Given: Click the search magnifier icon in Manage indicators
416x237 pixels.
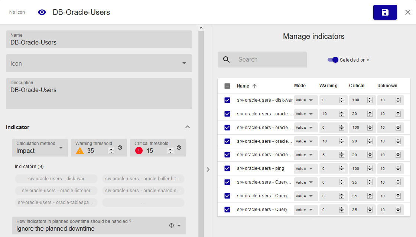Looking at the screenshot, I should pyautogui.click(x=226, y=60).
